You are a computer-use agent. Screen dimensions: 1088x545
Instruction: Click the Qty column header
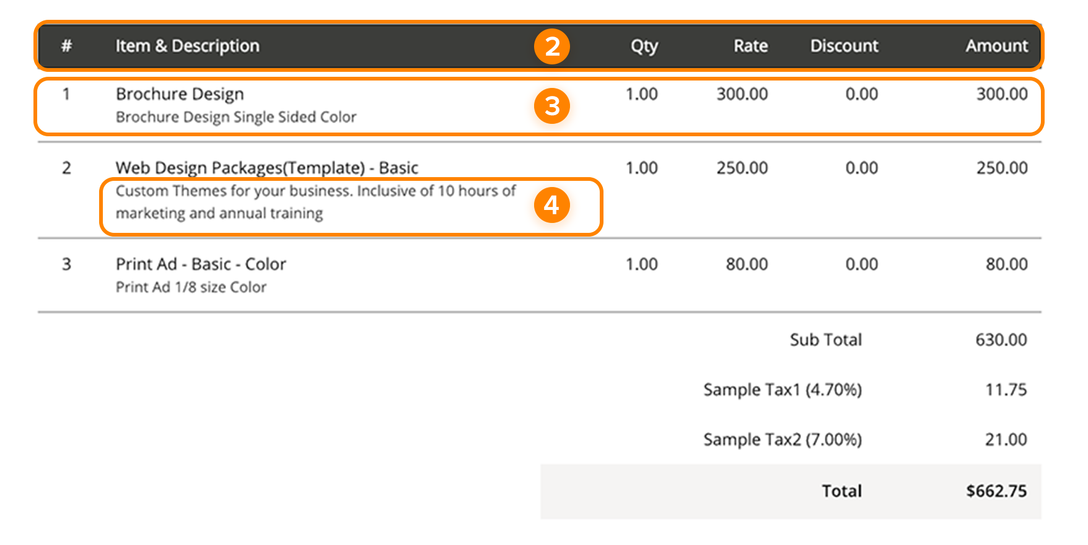(644, 46)
